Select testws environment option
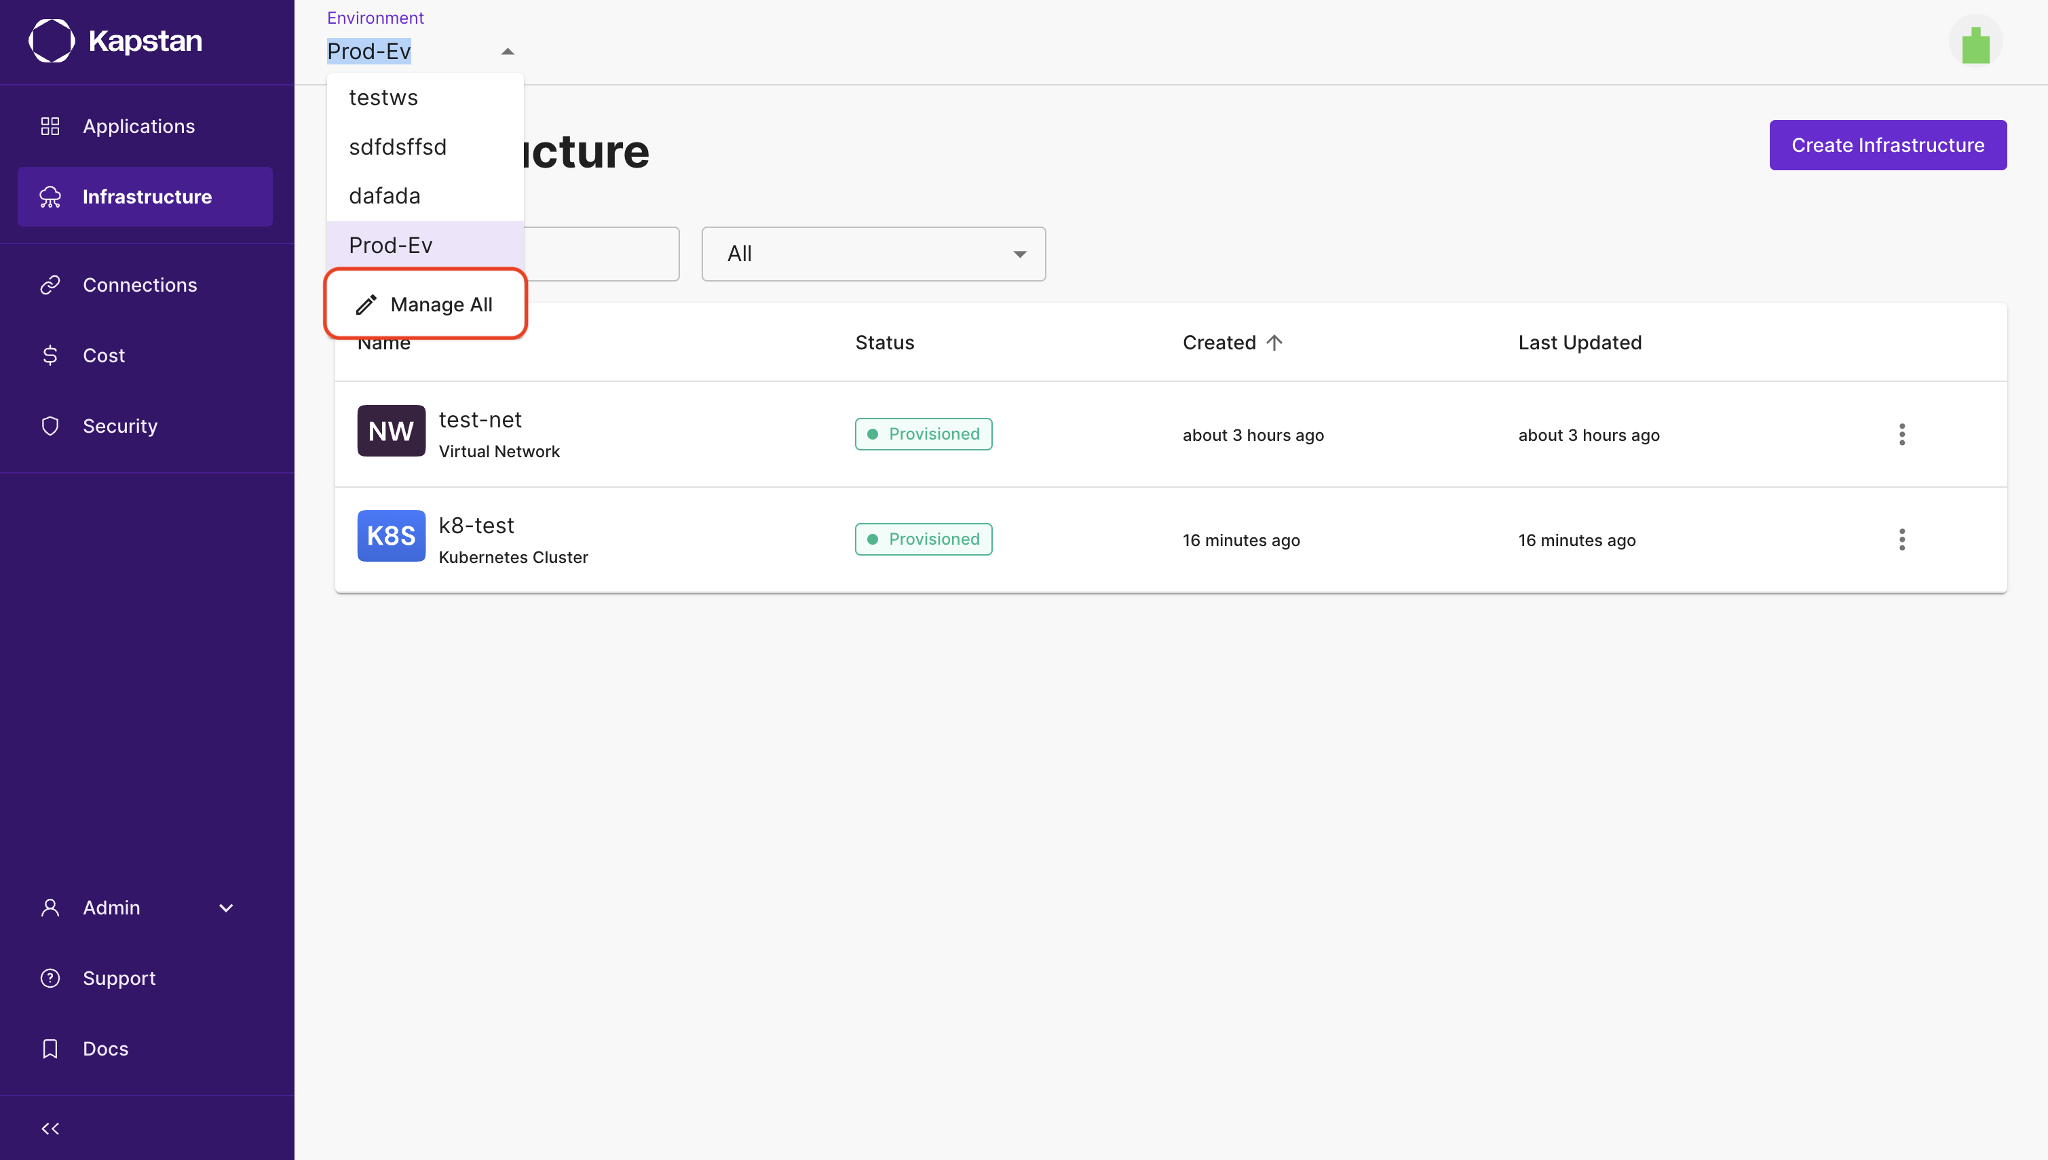2048x1160 pixels. pyautogui.click(x=383, y=97)
